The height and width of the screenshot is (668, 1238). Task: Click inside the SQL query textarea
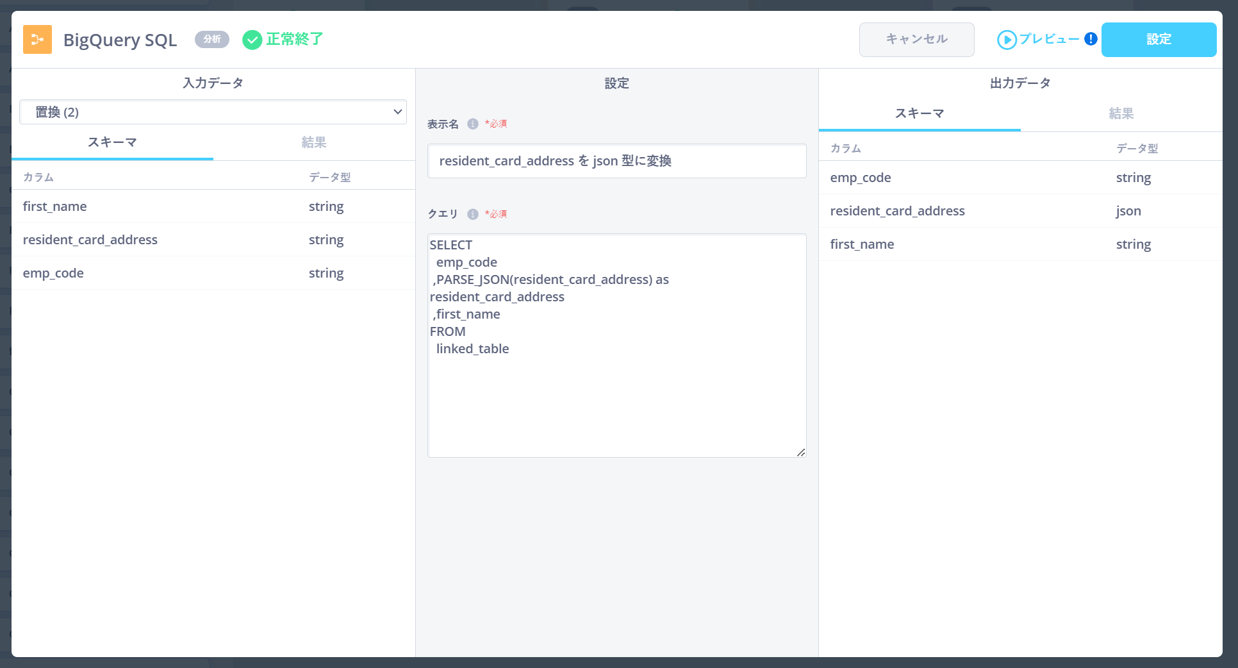(x=616, y=346)
